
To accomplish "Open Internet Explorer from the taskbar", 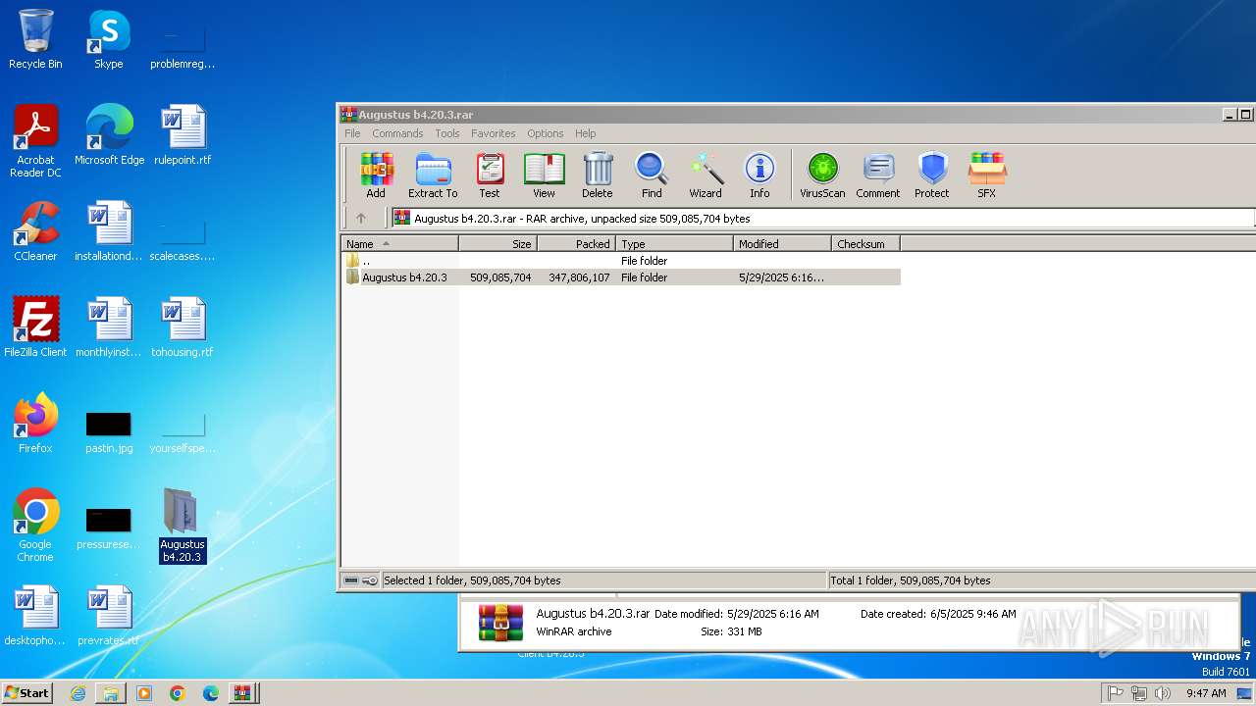I will pyautogui.click(x=78, y=693).
